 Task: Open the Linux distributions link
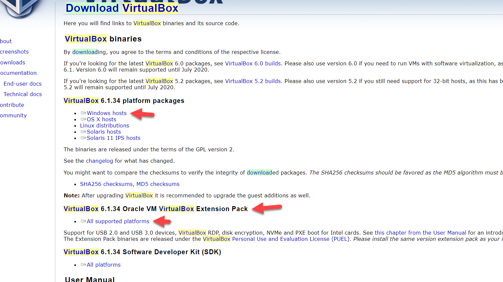click(x=104, y=125)
